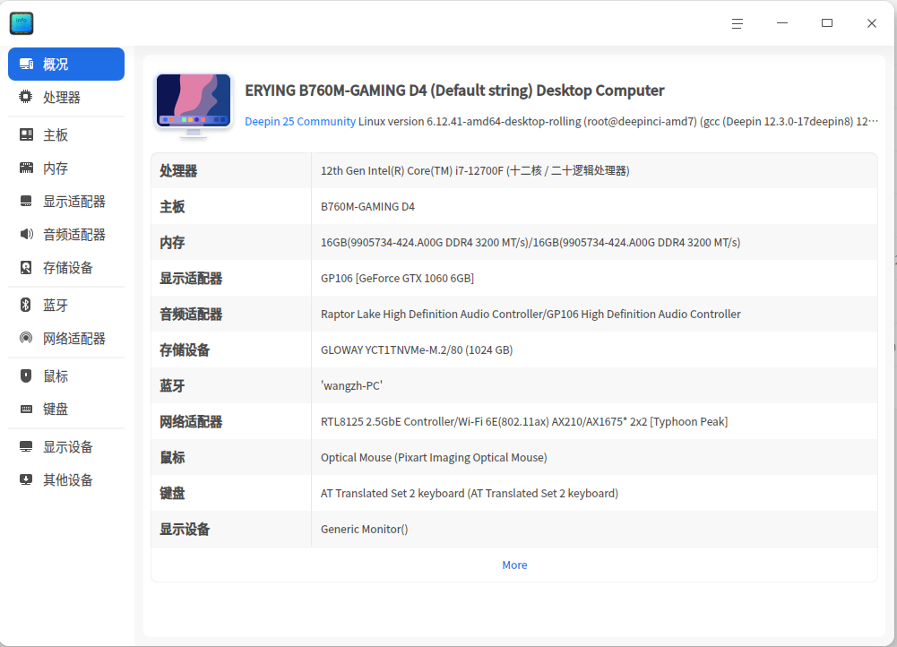This screenshot has width=897, height=647.
Task: Click the 蓝牙 row header in table
Action: (172, 386)
